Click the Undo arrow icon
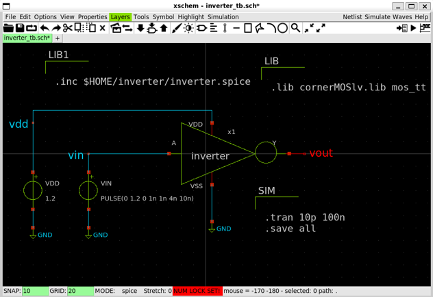Image resolution: width=433 pixels, height=297 pixels. [44, 28]
